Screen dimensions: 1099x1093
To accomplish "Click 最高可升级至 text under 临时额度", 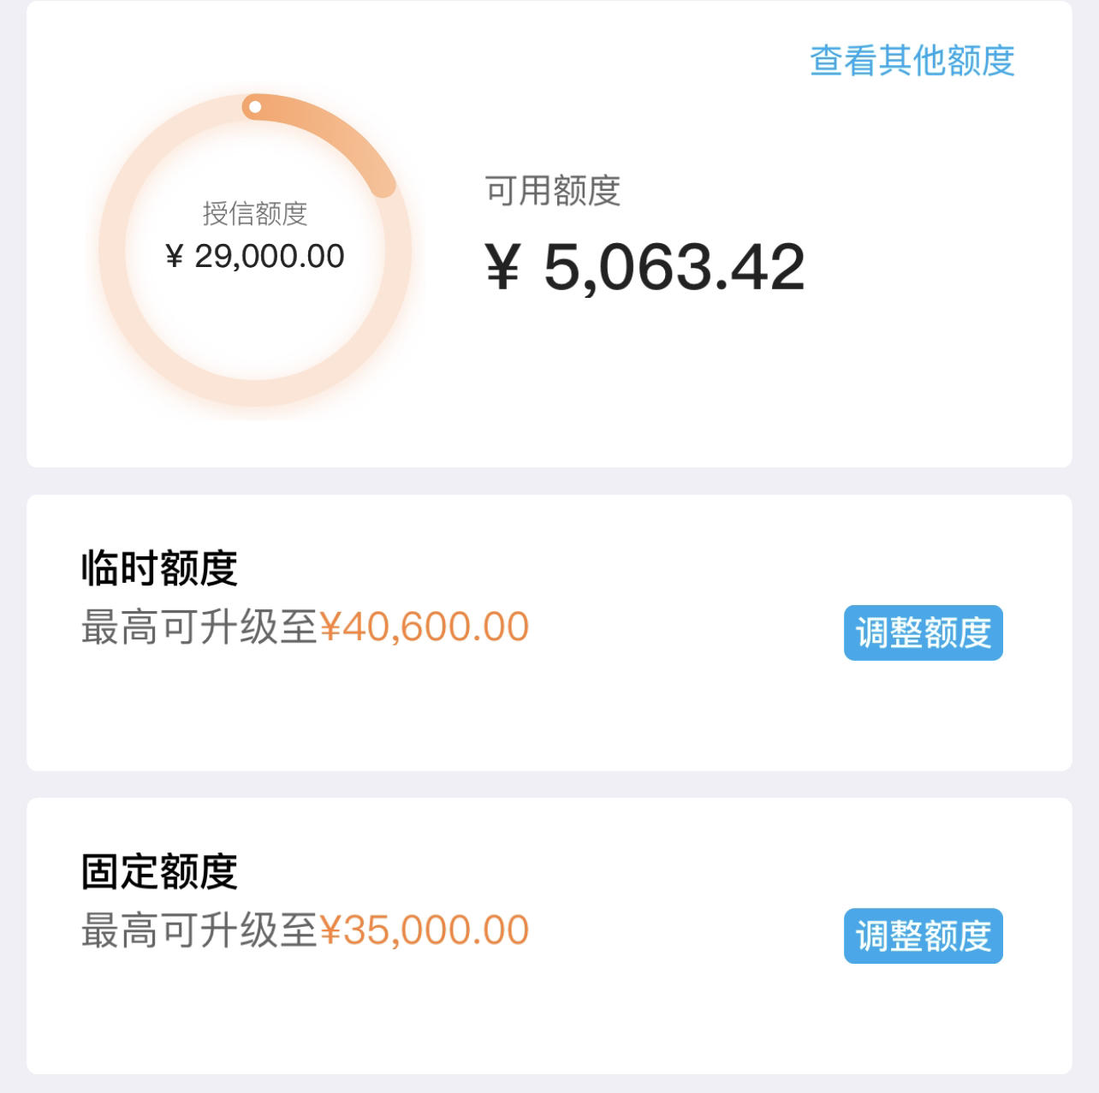I will coord(199,627).
